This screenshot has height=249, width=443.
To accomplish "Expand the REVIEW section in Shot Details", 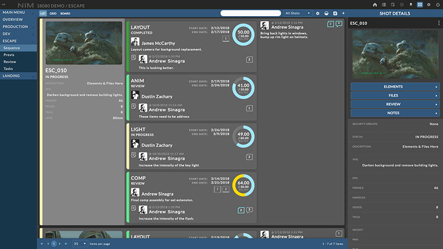I will [x=395, y=104].
